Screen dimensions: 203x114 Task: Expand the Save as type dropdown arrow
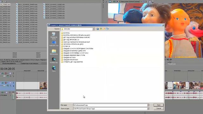[148, 109]
